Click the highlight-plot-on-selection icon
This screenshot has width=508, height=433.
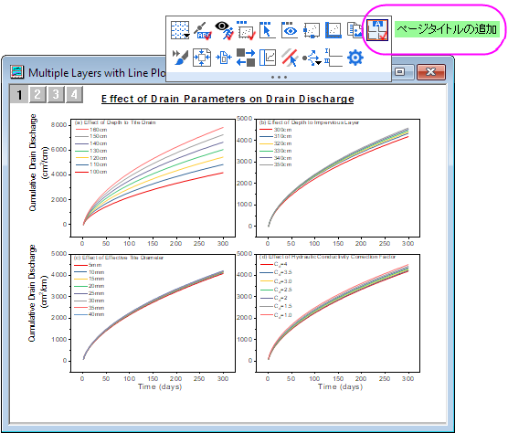pos(290,58)
